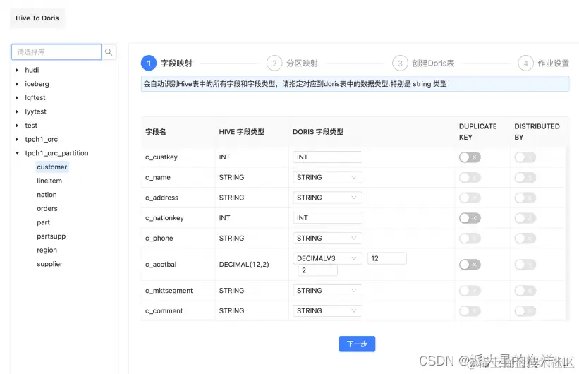Expand the tpch1_orc database node

(x=17, y=139)
